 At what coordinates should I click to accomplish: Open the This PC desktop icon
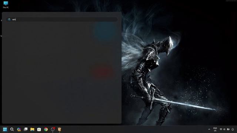tap(6, 5)
